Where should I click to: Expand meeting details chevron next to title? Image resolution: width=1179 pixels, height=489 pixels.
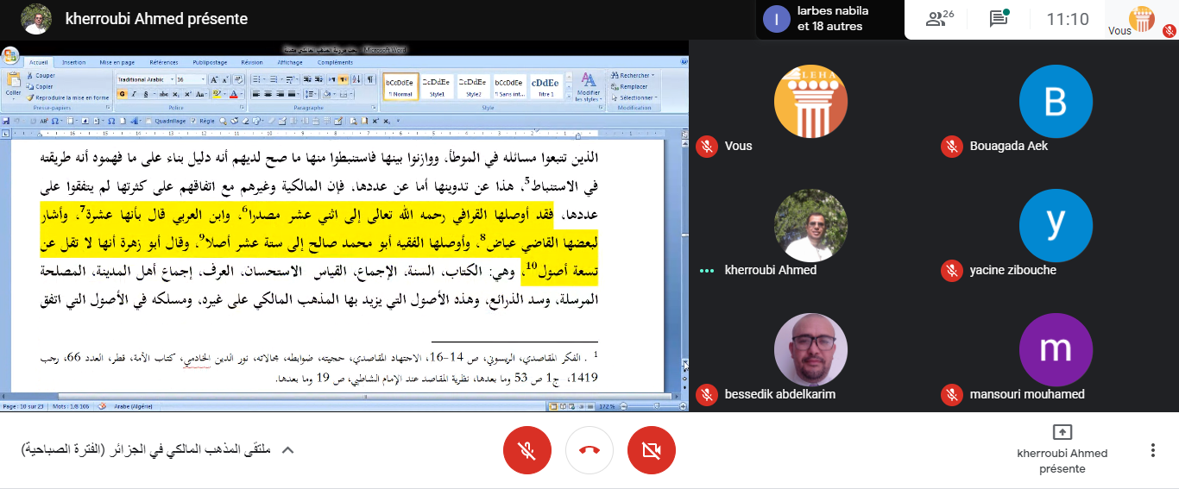pyautogui.click(x=288, y=450)
